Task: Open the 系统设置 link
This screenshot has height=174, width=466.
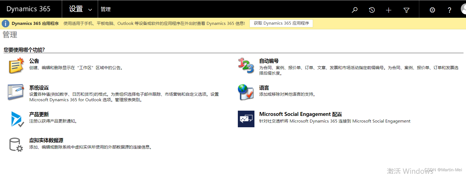Action: click(39, 88)
